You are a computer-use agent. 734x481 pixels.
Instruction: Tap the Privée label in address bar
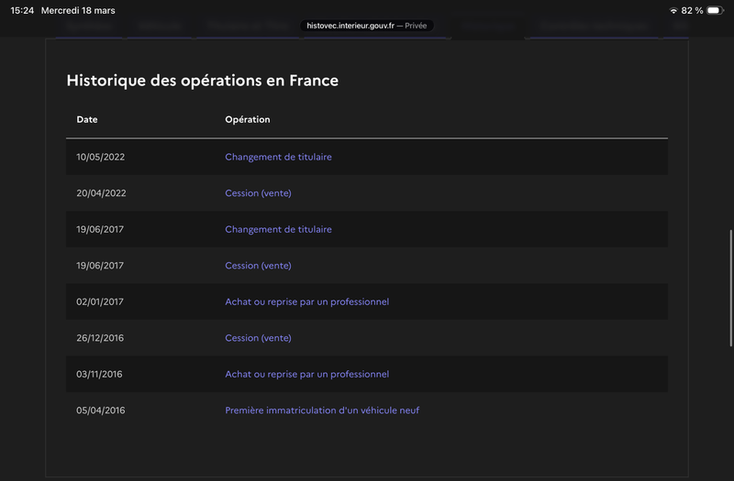pos(416,26)
